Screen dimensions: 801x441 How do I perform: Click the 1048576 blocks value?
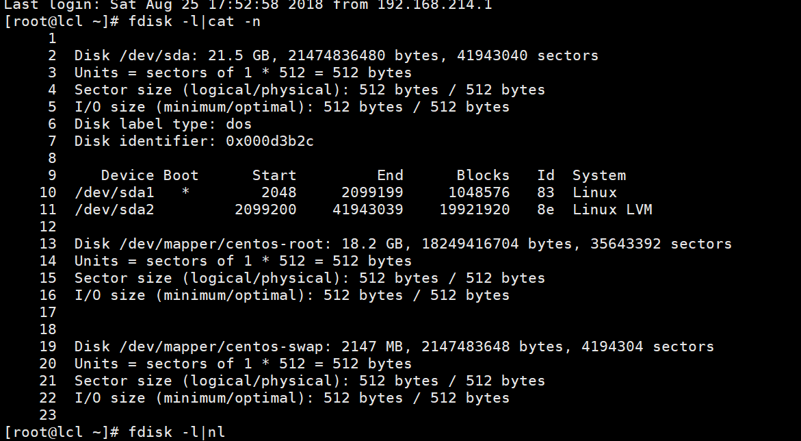pos(479,192)
